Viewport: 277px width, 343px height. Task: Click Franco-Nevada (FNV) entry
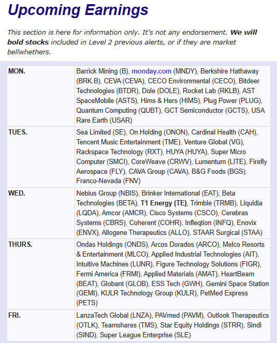click(108, 181)
